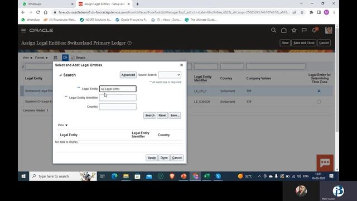The image size is (357, 201).
Task: Bookmark this page with the star icon
Action: (302, 12)
